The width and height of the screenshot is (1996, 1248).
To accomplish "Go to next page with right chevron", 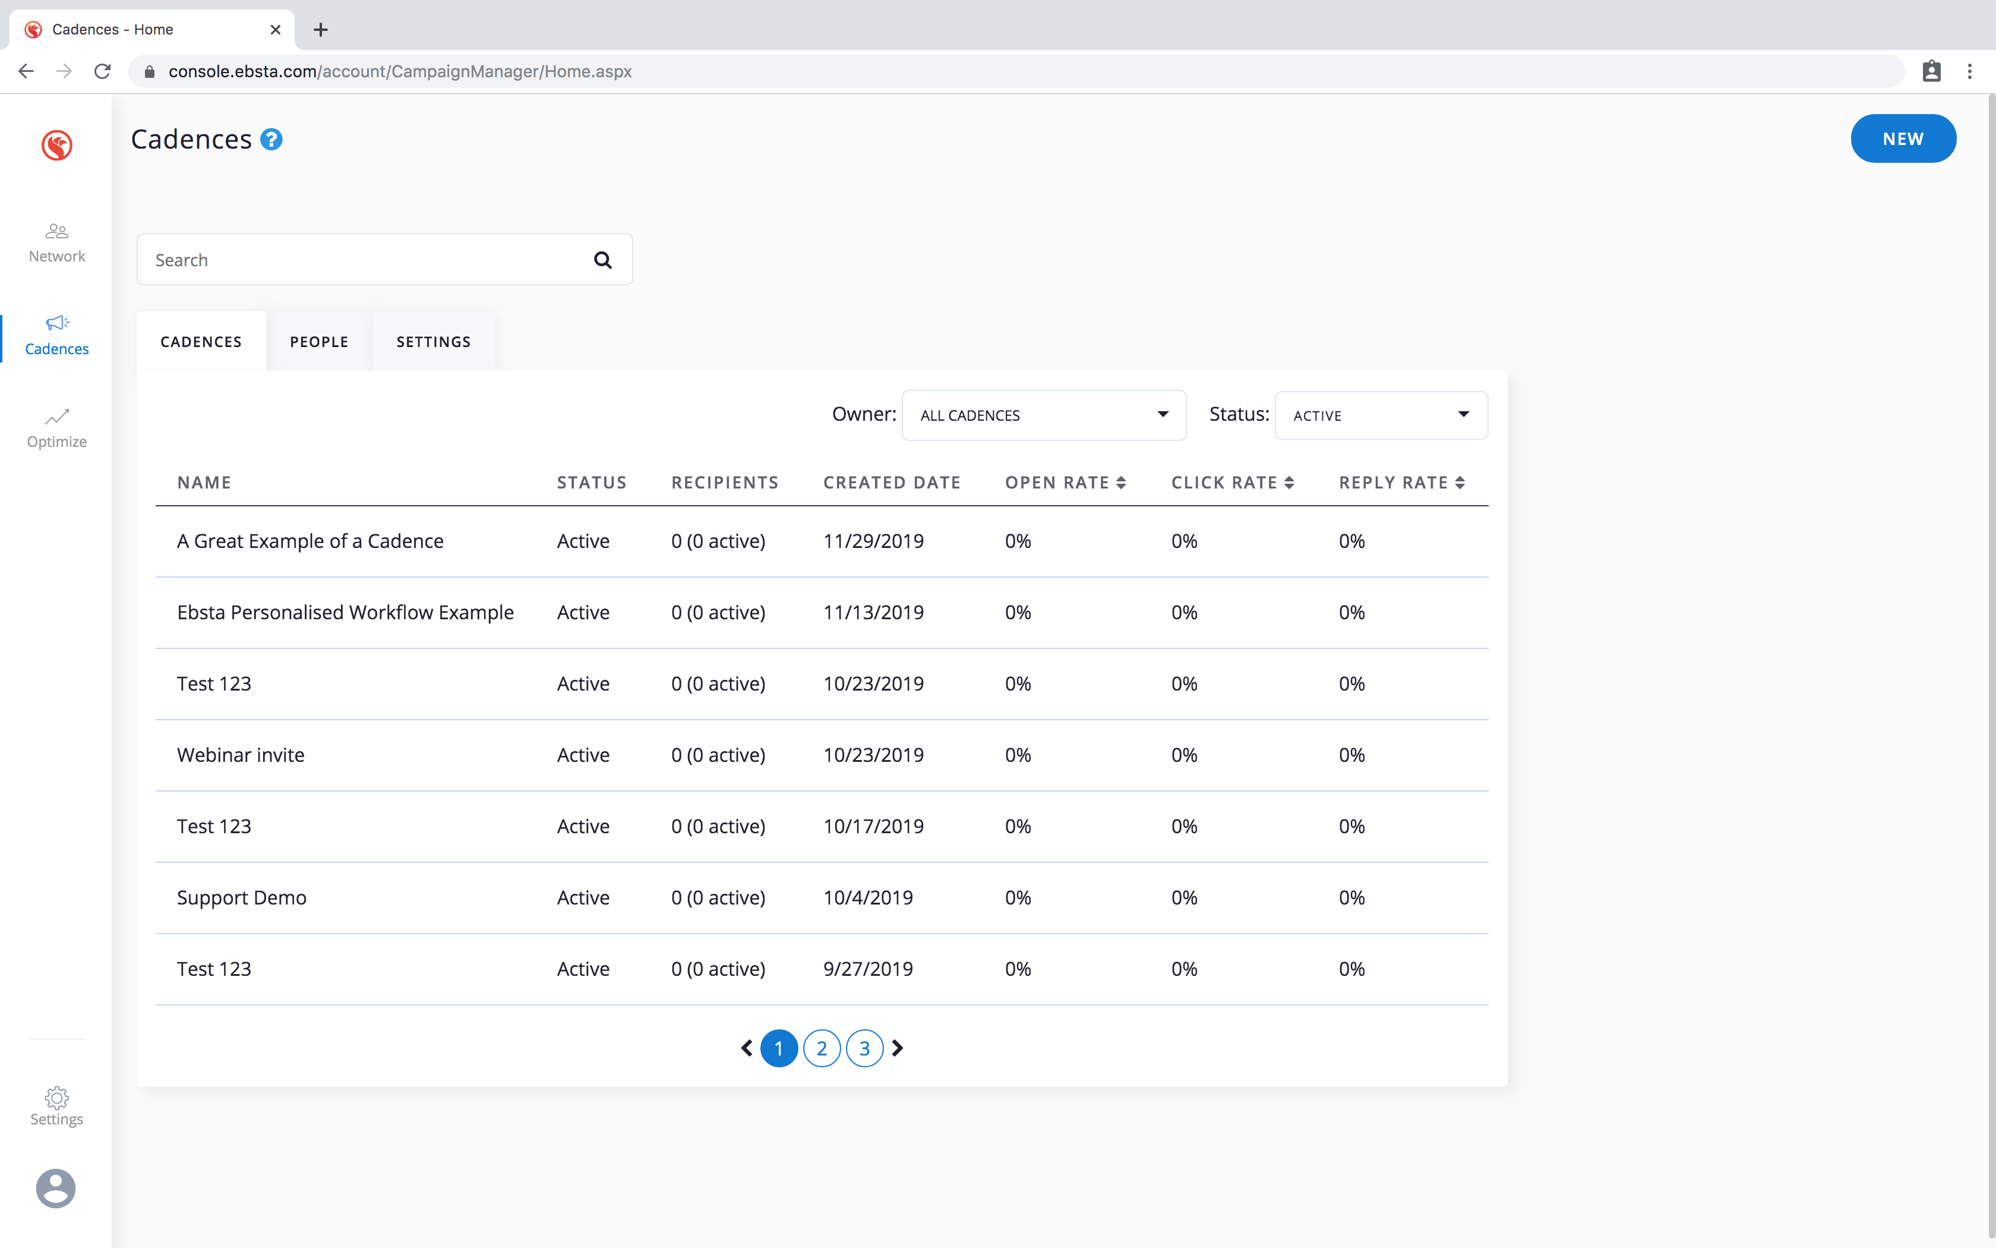I will point(898,1048).
